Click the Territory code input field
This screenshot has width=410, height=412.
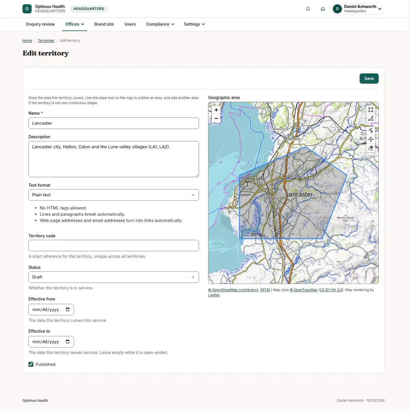(114, 245)
